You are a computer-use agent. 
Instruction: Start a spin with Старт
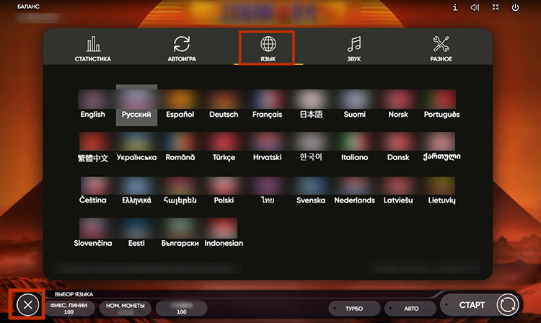click(x=481, y=305)
